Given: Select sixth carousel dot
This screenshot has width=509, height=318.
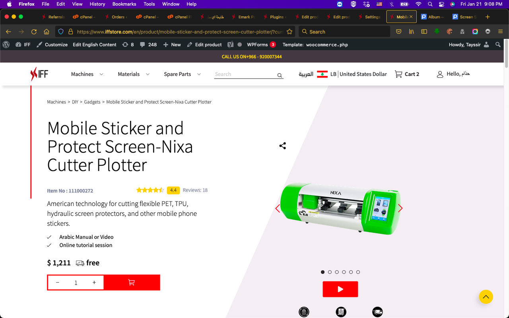Looking at the screenshot, I should [x=358, y=272].
